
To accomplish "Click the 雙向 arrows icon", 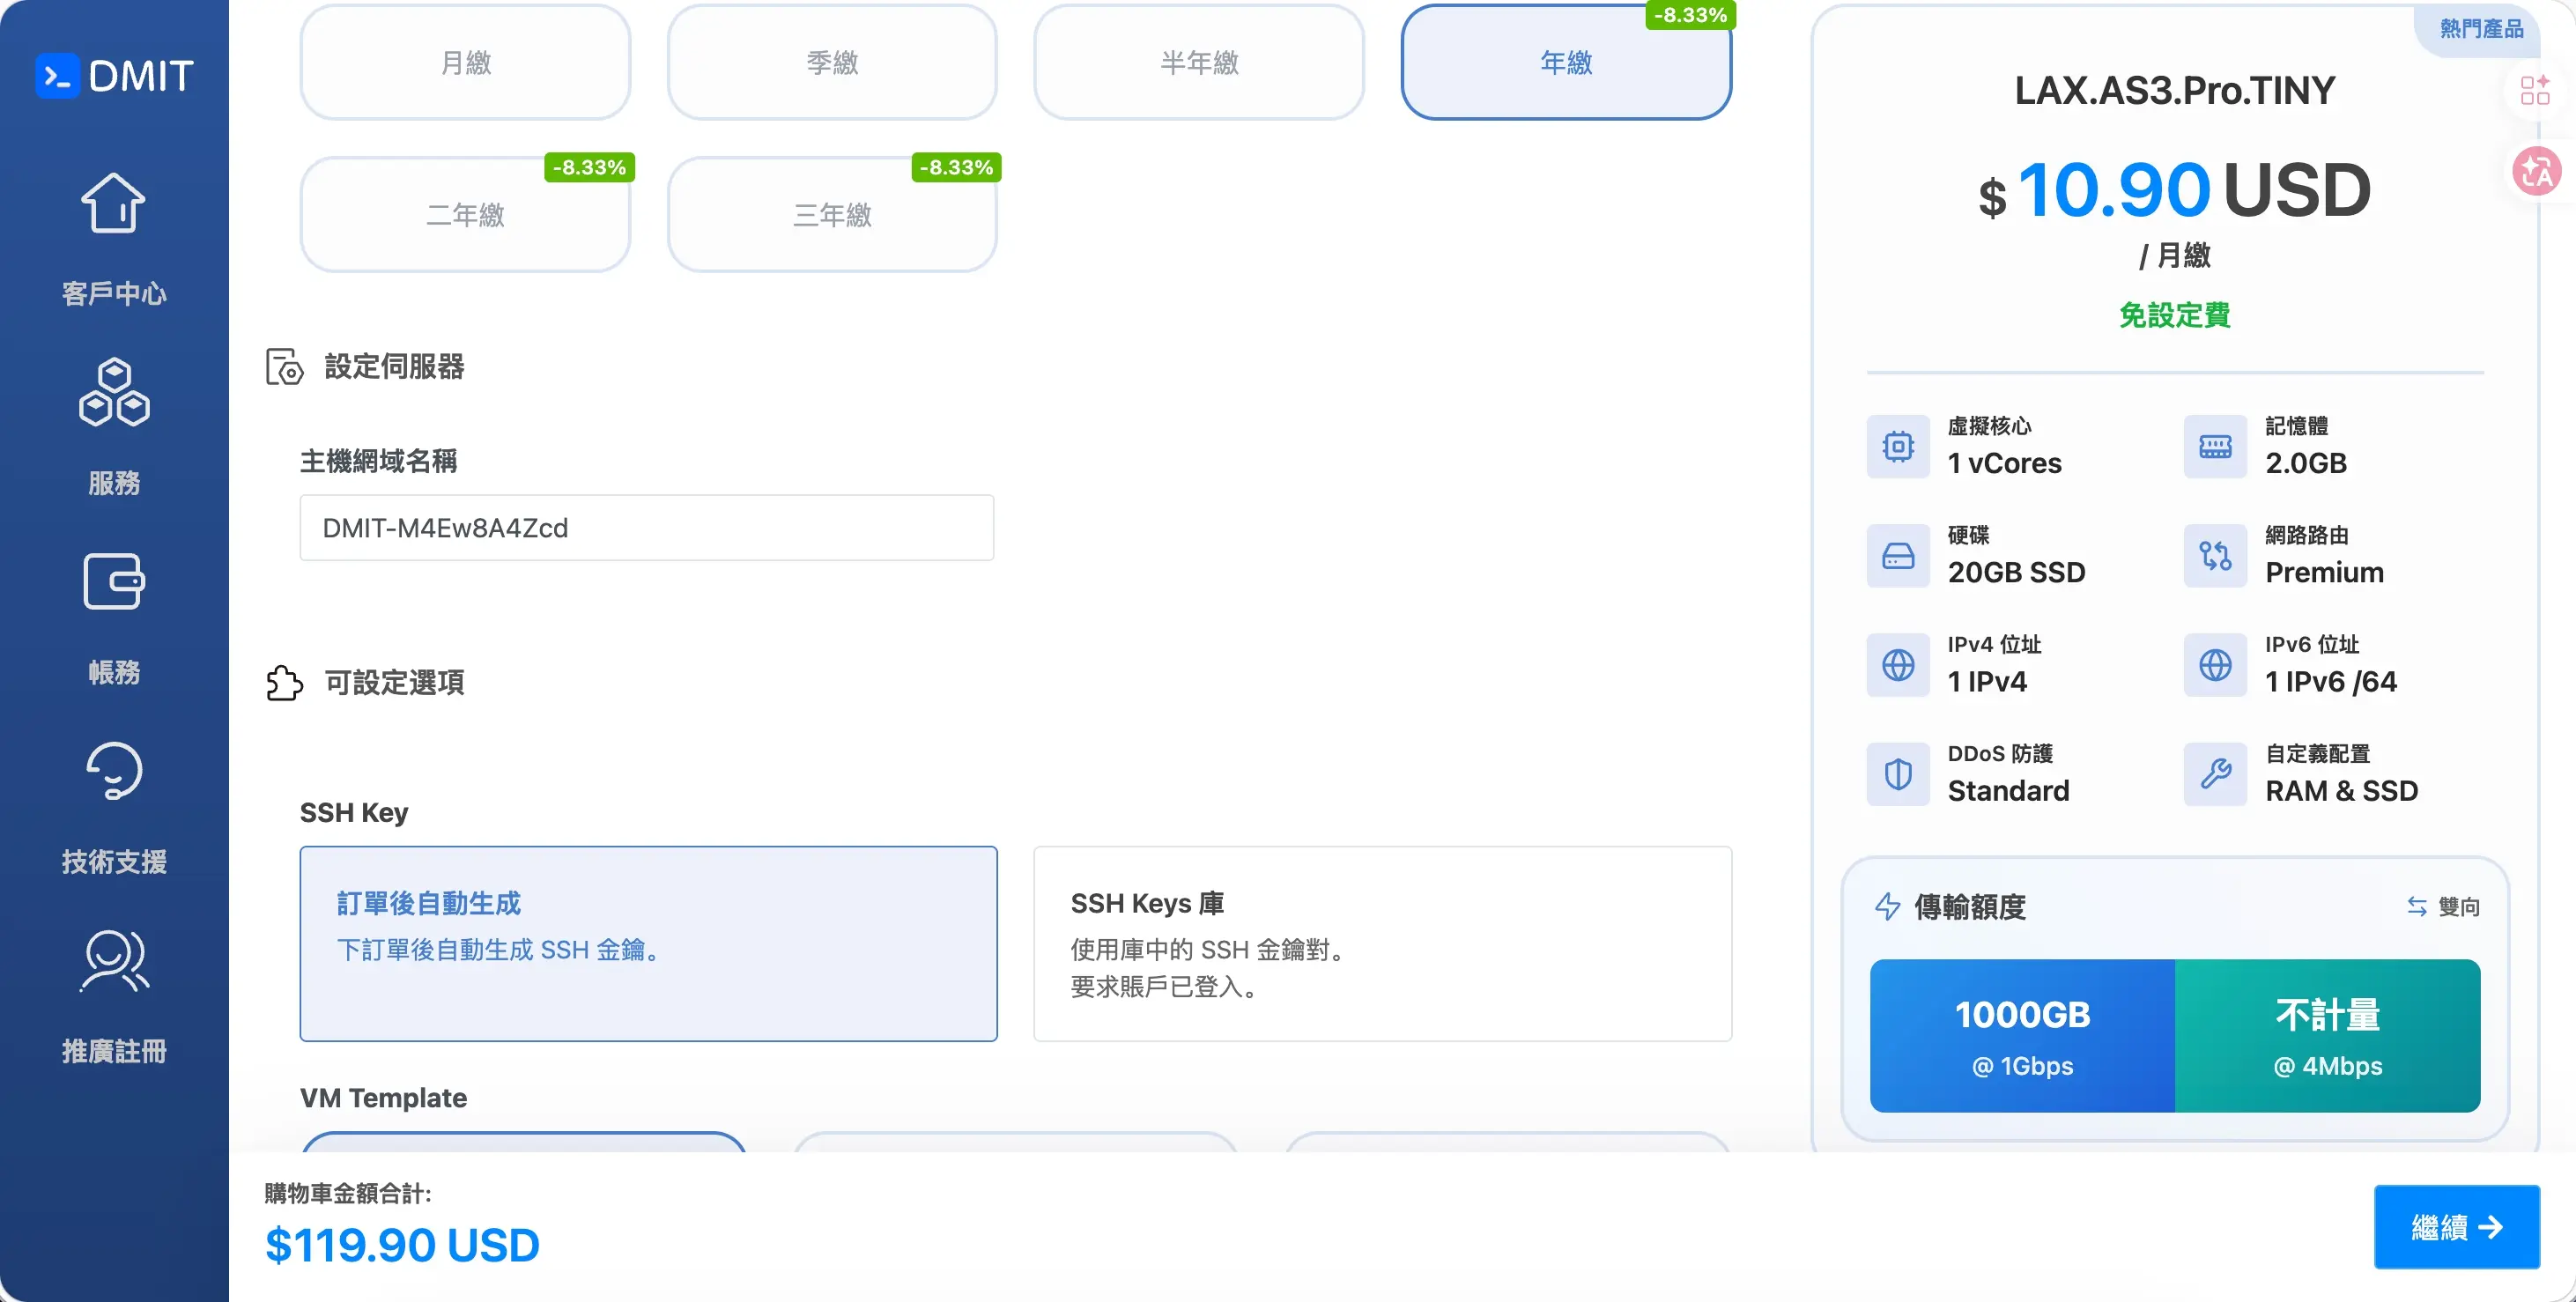I will pyautogui.click(x=2416, y=906).
